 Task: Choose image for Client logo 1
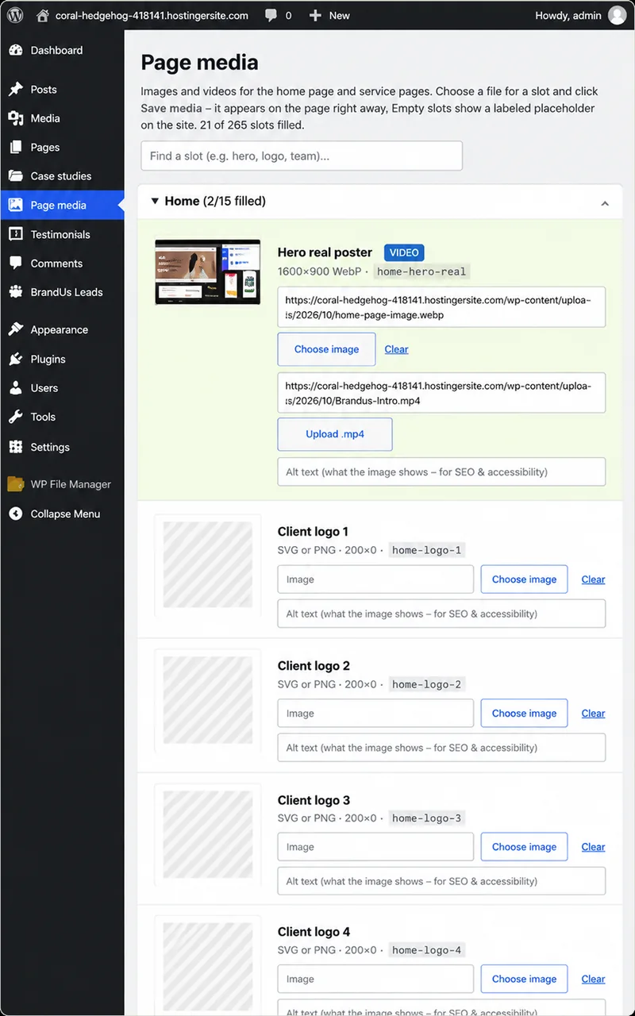pyautogui.click(x=524, y=579)
